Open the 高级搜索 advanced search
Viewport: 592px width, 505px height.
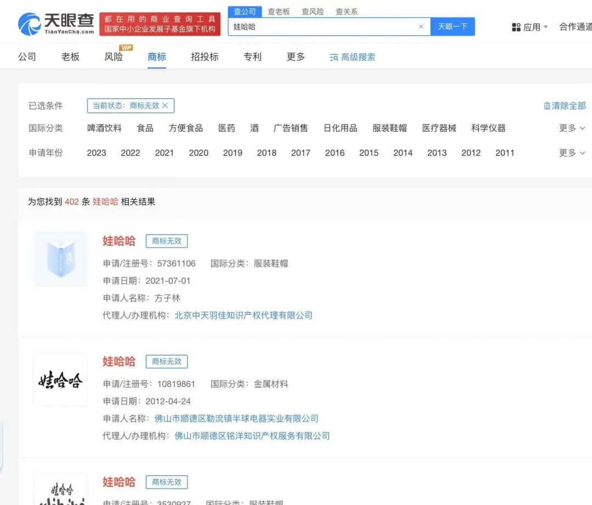pos(352,57)
